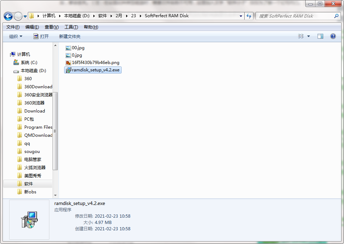Click SoftPerfect RAM Disk breadcrumb
This screenshot has height=244, width=344.
(167, 16)
